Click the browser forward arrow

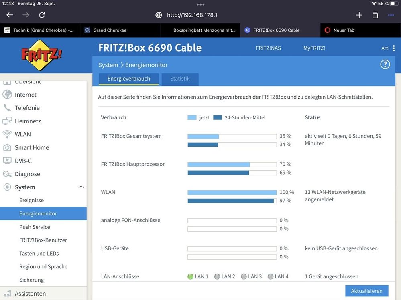click(26, 15)
